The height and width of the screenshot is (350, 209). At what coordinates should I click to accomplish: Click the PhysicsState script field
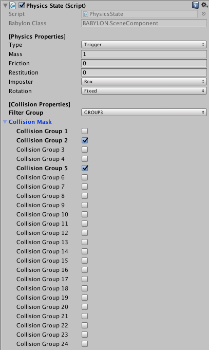point(139,14)
